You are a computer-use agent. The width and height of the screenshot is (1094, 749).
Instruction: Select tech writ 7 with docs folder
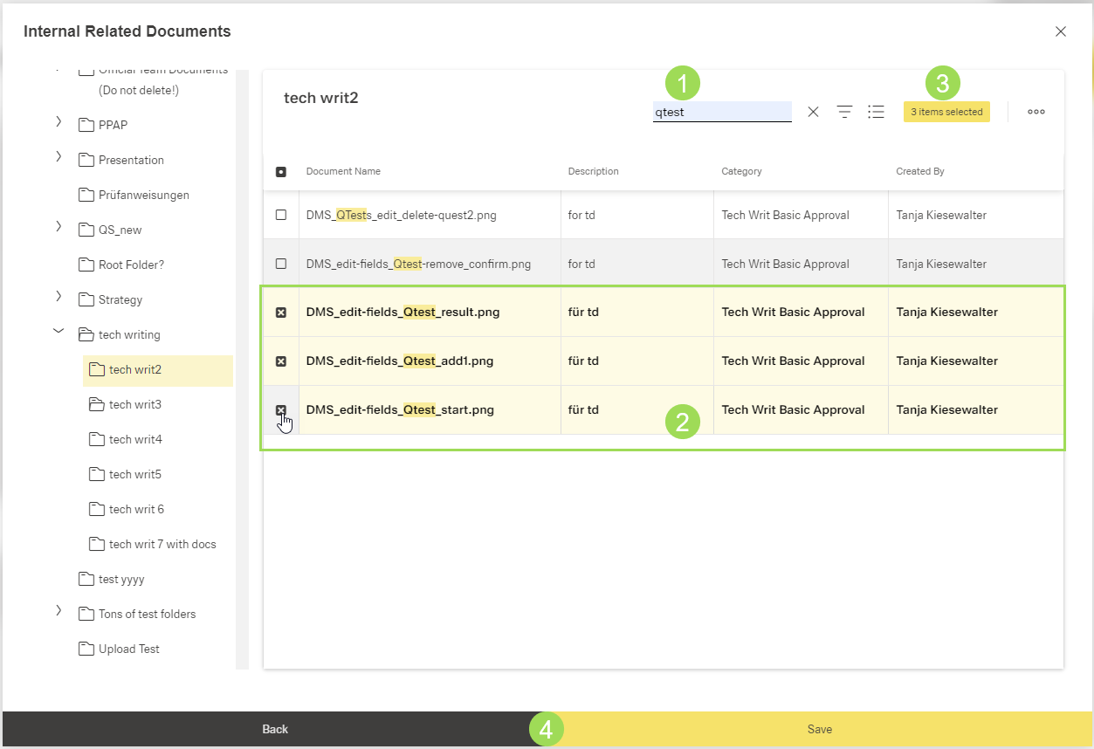tap(162, 544)
